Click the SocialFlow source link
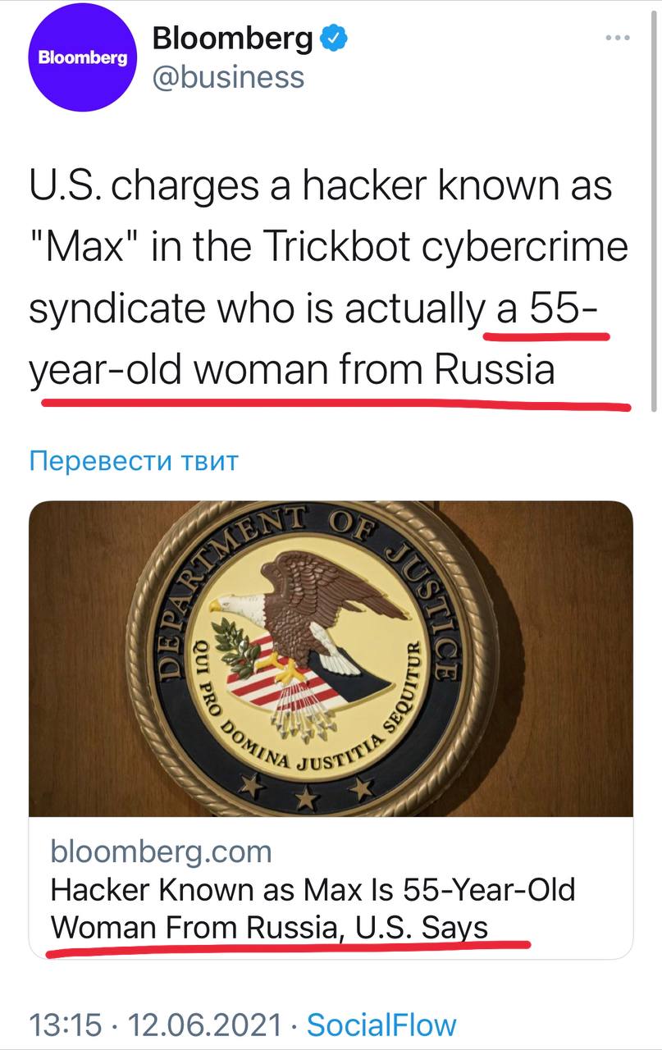 point(381,1025)
